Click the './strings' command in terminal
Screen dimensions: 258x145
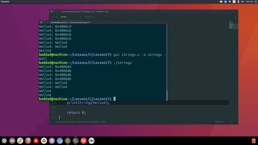(x=123, y=63)
